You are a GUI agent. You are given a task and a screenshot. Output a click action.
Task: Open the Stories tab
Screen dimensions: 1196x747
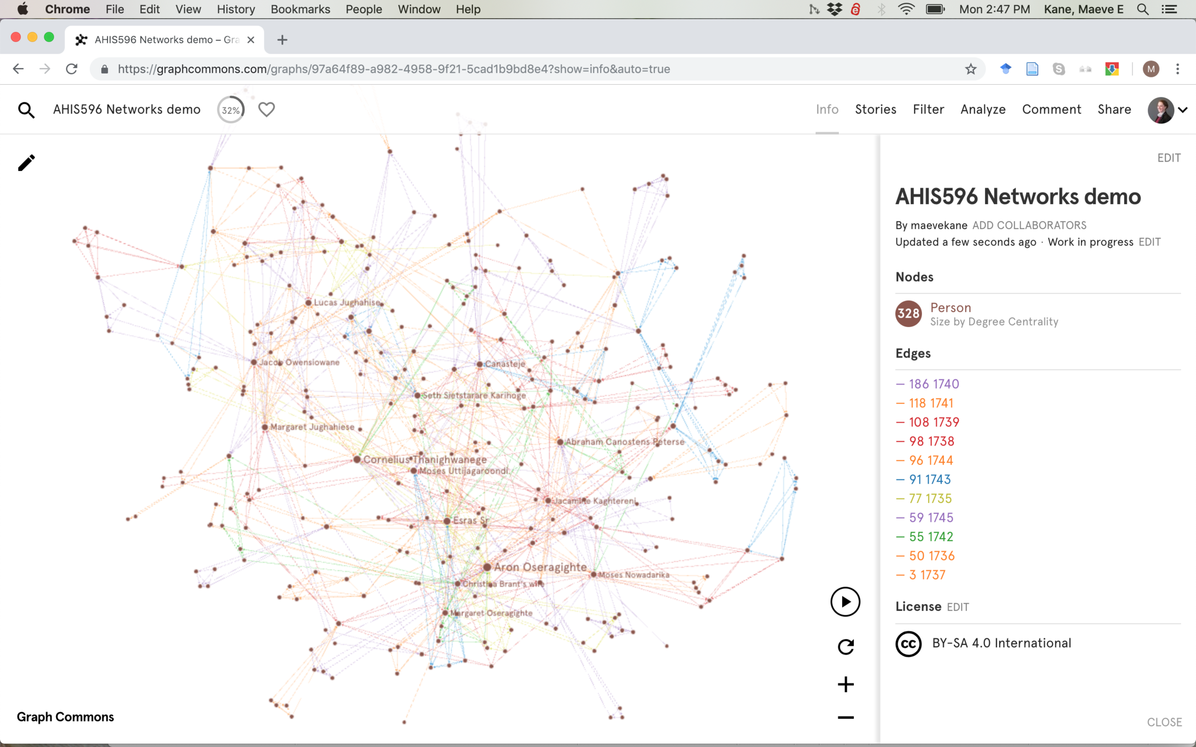point(875,110)
